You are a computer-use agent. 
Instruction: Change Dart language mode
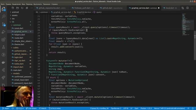click(136, 108)
